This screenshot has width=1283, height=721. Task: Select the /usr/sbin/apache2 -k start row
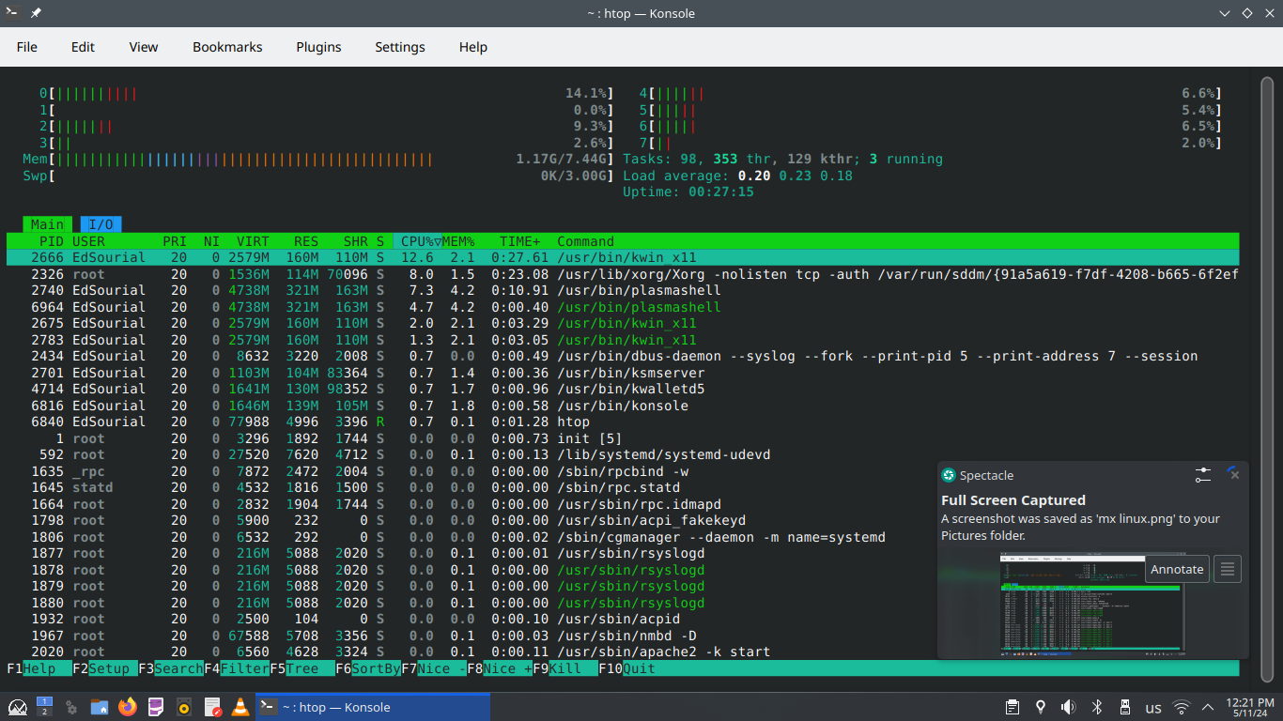pyautogui.click(x=623, y=652)
